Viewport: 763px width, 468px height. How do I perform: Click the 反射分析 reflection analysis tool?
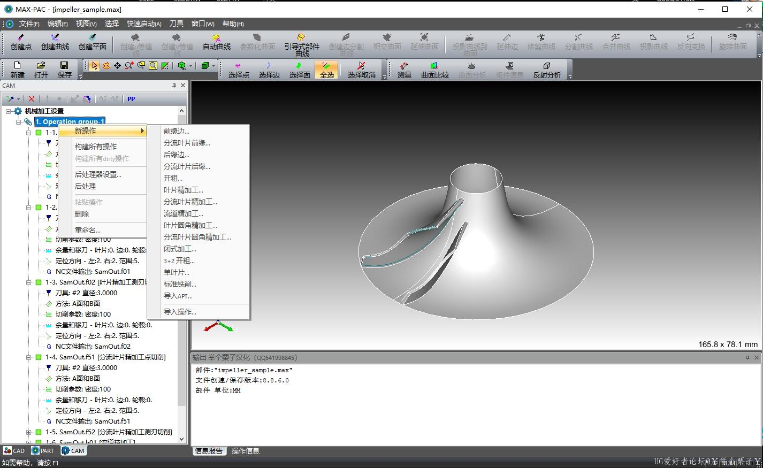(x=547, y=70)
